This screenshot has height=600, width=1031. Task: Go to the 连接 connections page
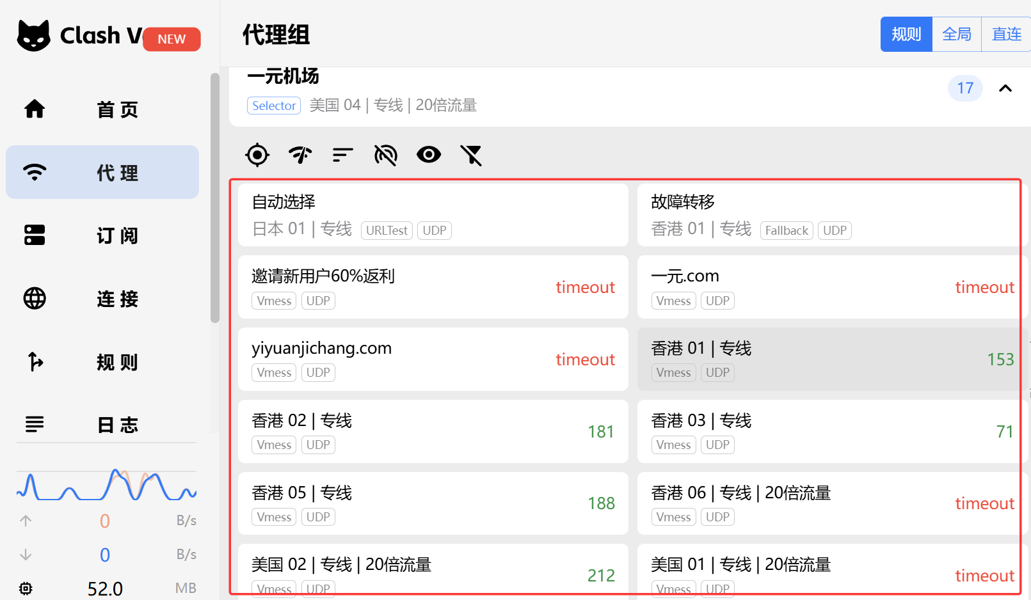click(102, 299)
